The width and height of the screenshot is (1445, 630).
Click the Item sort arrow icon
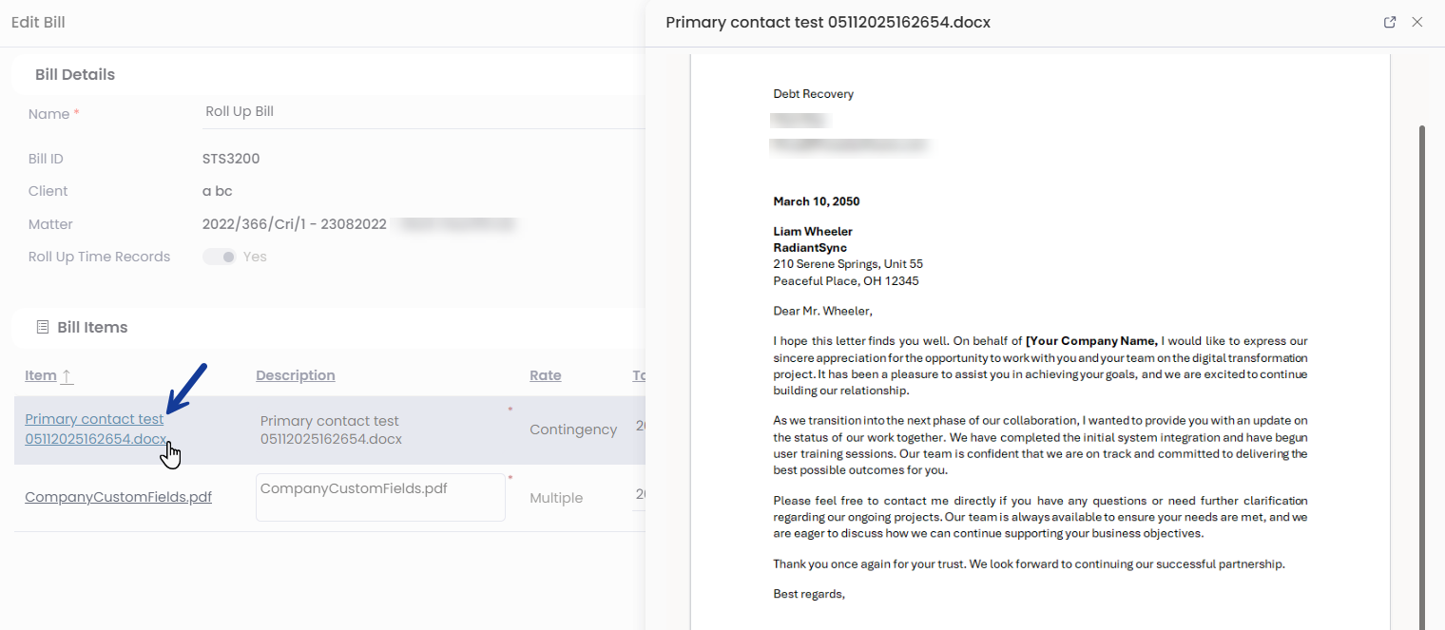(67, 375)
